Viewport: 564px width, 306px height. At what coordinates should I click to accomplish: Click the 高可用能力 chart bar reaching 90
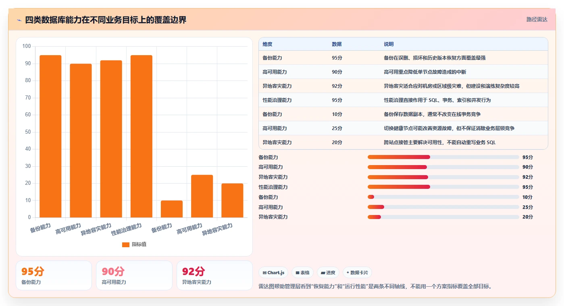[81, 141]
